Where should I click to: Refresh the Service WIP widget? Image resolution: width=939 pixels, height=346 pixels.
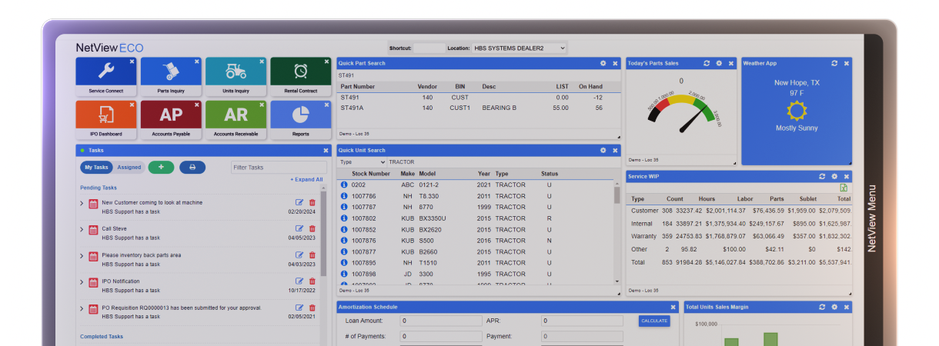[x=822, y=176]
